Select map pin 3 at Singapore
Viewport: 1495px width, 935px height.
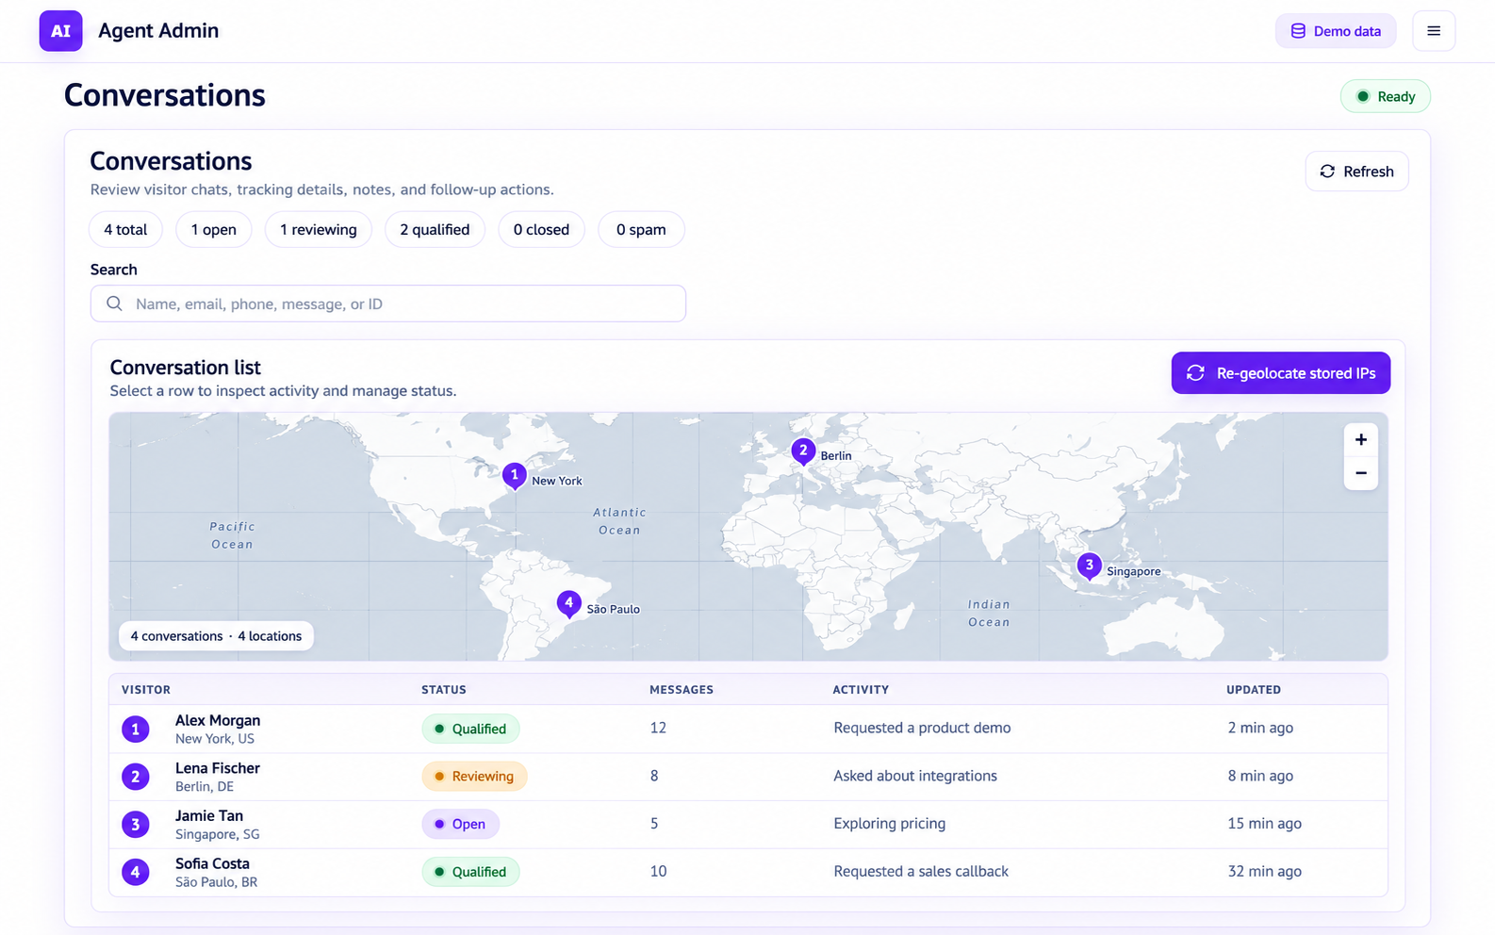point(1089,566)
